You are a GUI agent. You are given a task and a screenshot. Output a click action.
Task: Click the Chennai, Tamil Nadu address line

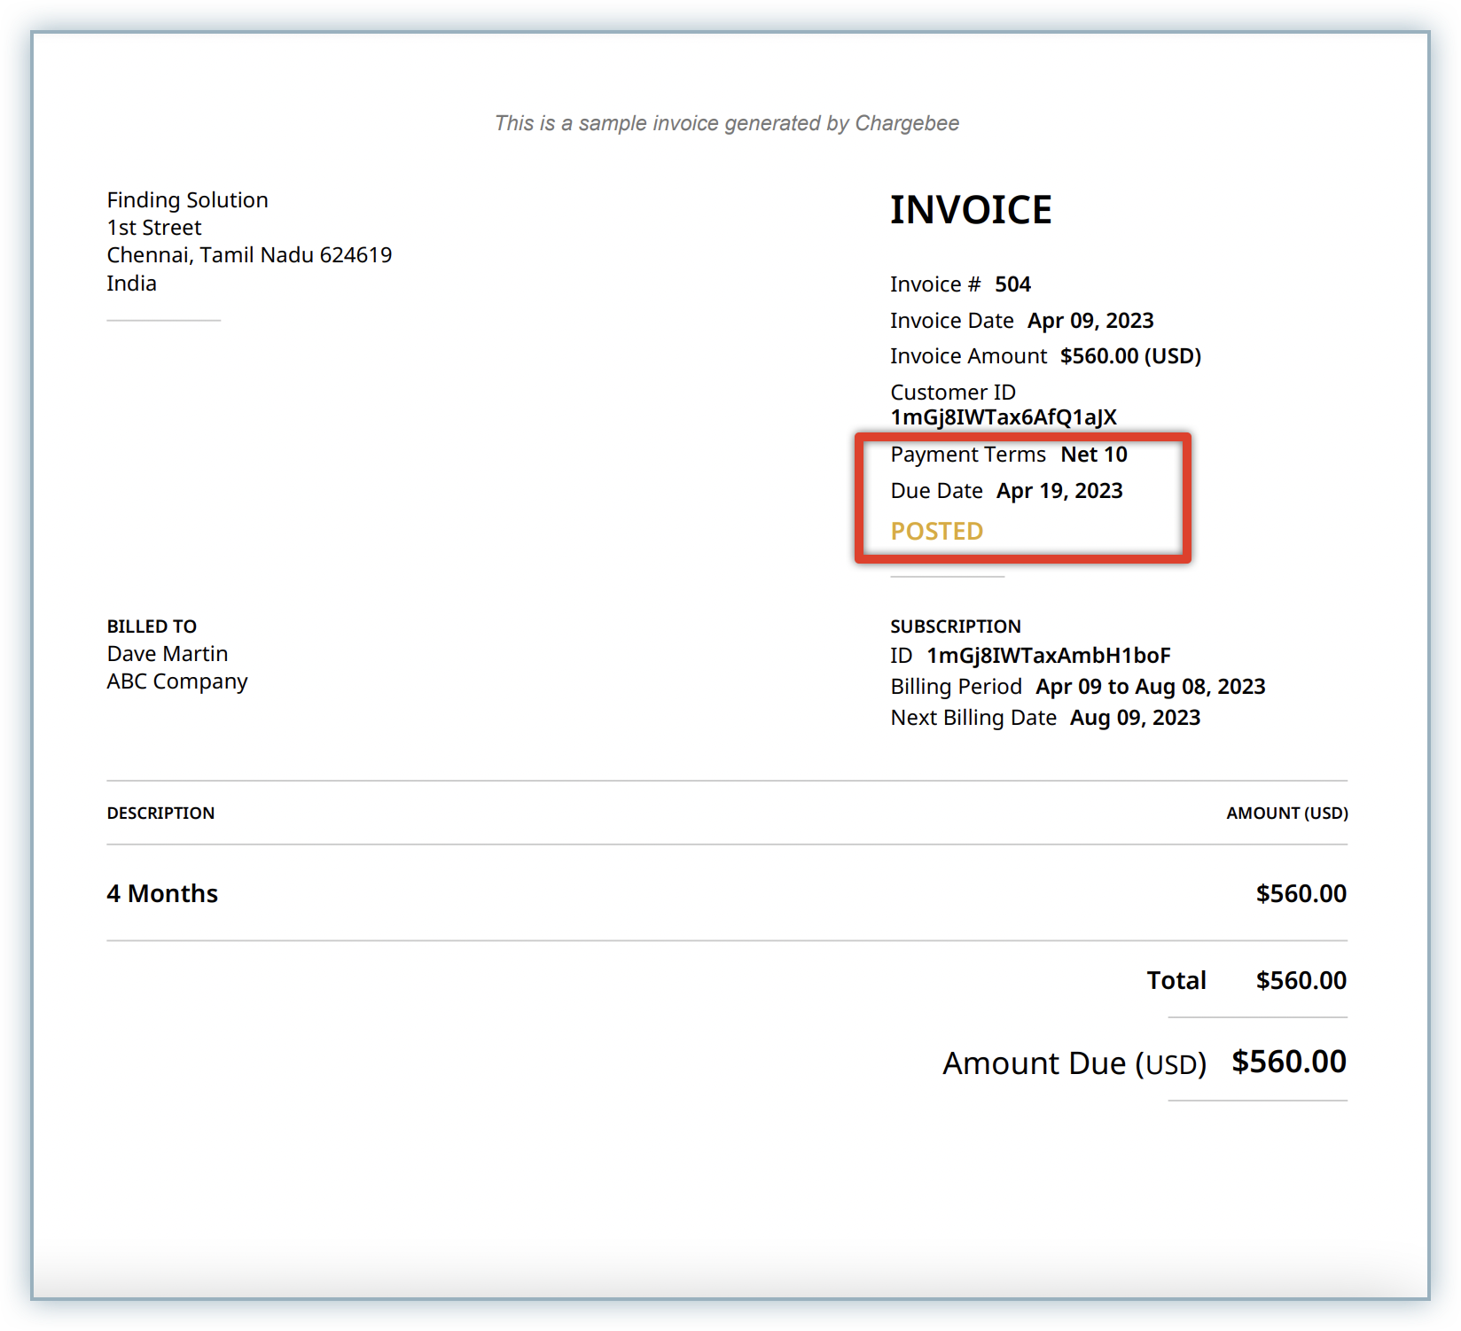pos(249,255)
